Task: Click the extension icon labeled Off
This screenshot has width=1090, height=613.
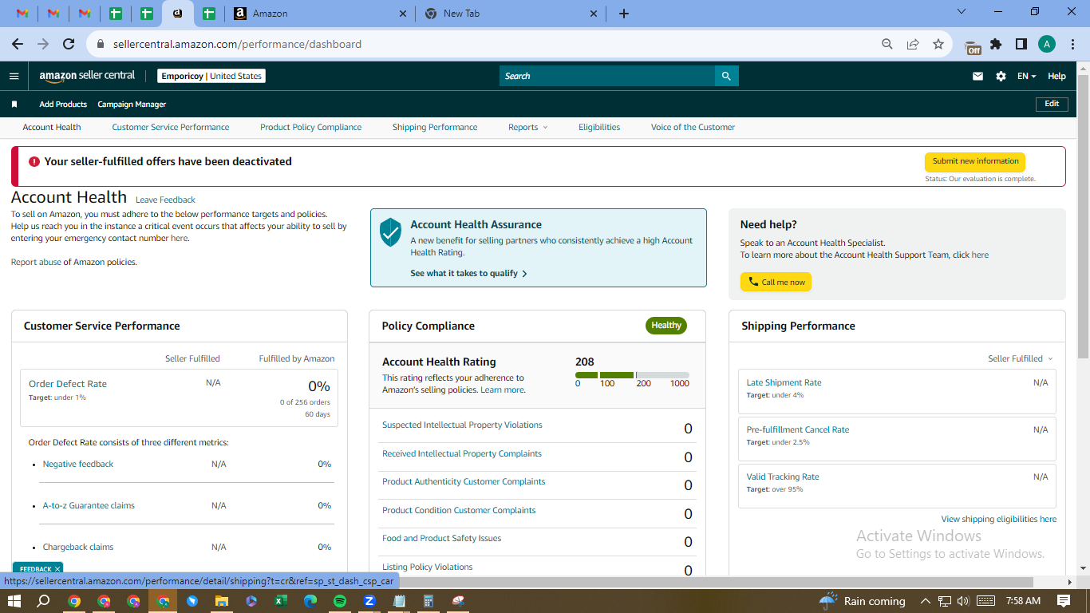Action: pyautogui.click(x=973, y=46)
